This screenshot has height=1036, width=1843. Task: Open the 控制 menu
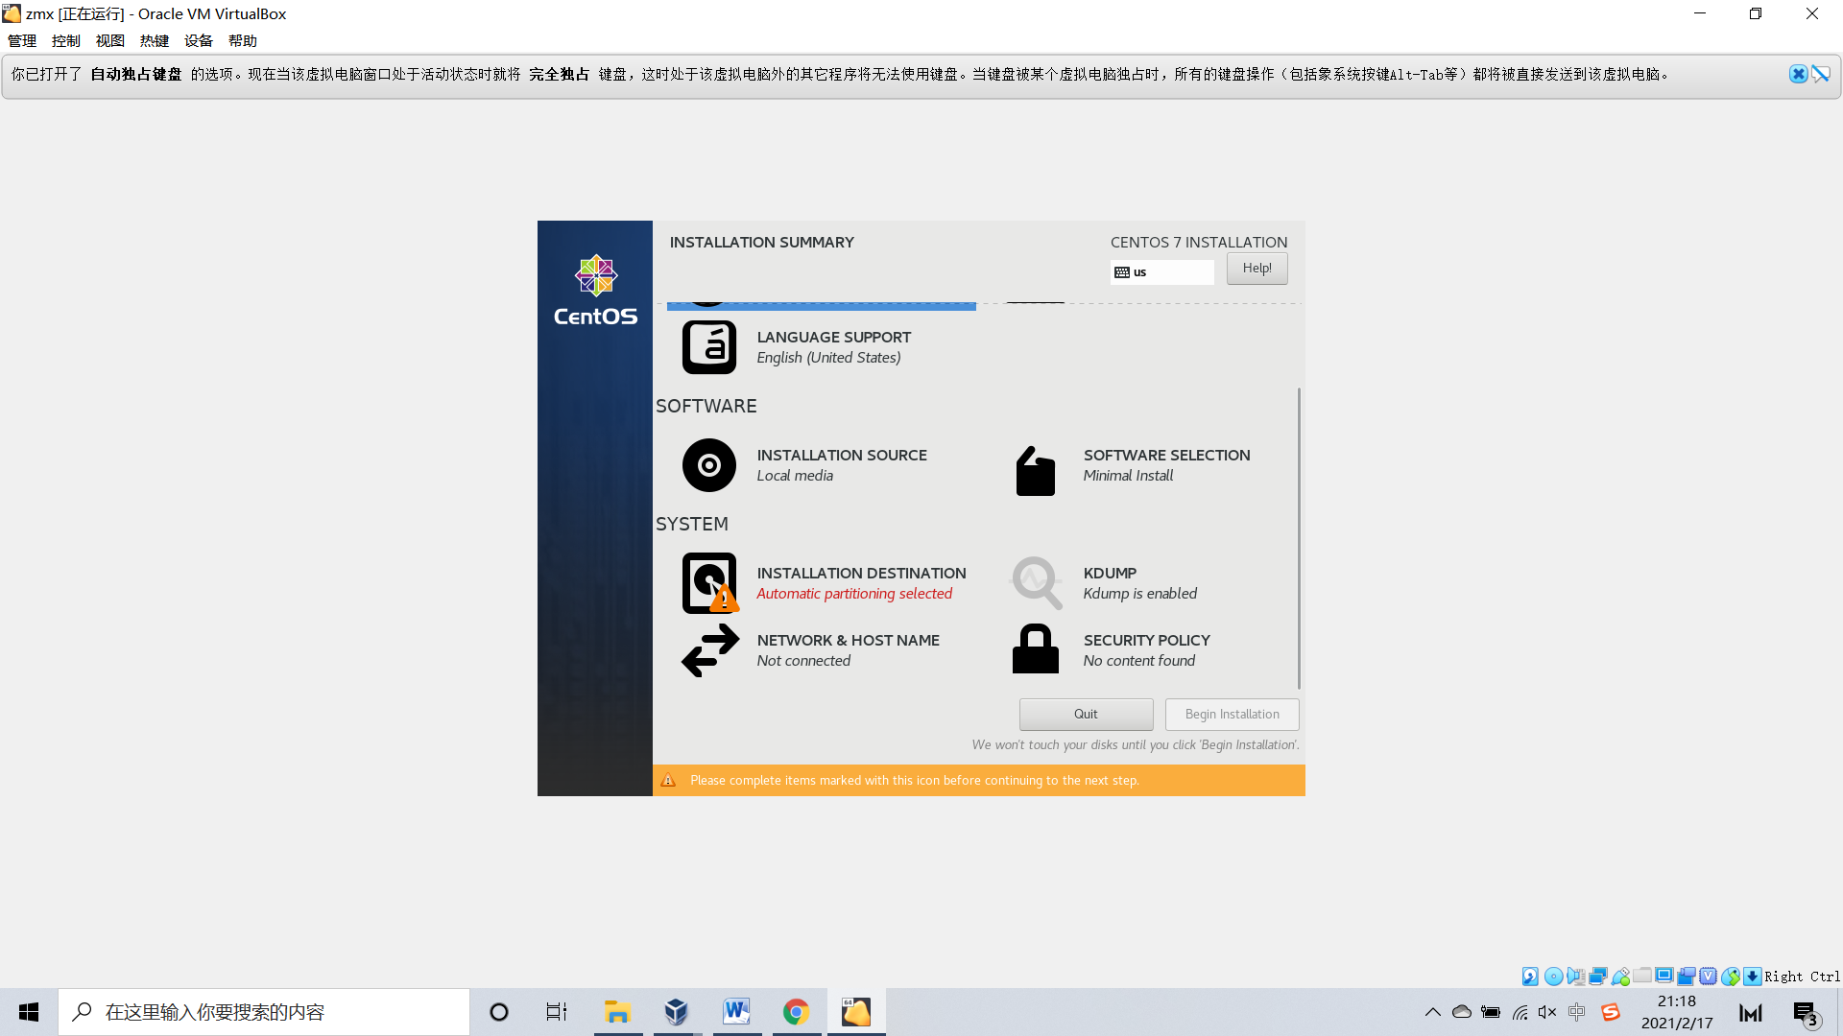pos(66,40)
